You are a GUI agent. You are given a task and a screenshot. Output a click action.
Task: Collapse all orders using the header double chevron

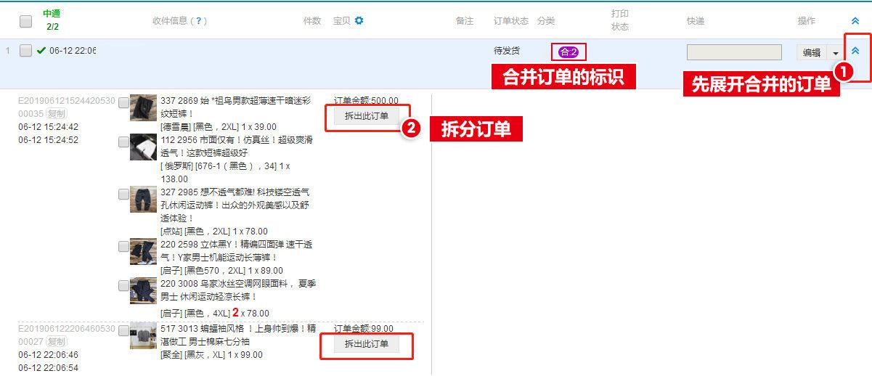tap(855, 21)
